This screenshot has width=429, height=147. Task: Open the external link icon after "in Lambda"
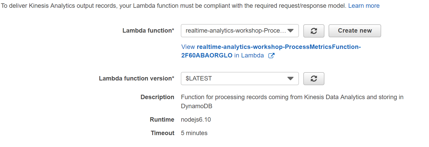[x=271, y=56]
